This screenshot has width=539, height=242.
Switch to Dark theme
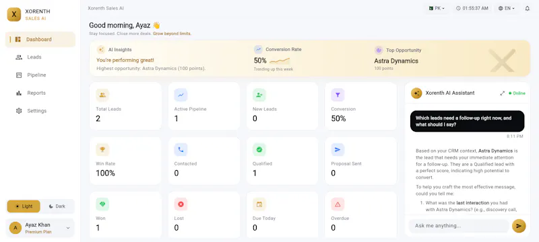pyautogui.click(x=57, y=206)
